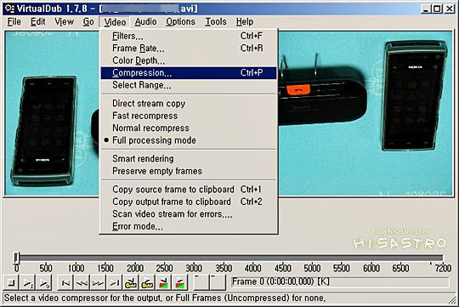Viewport: 459px width, 307px height.
Task: Jump to the start of the video
Action: (x=65, y=283)
